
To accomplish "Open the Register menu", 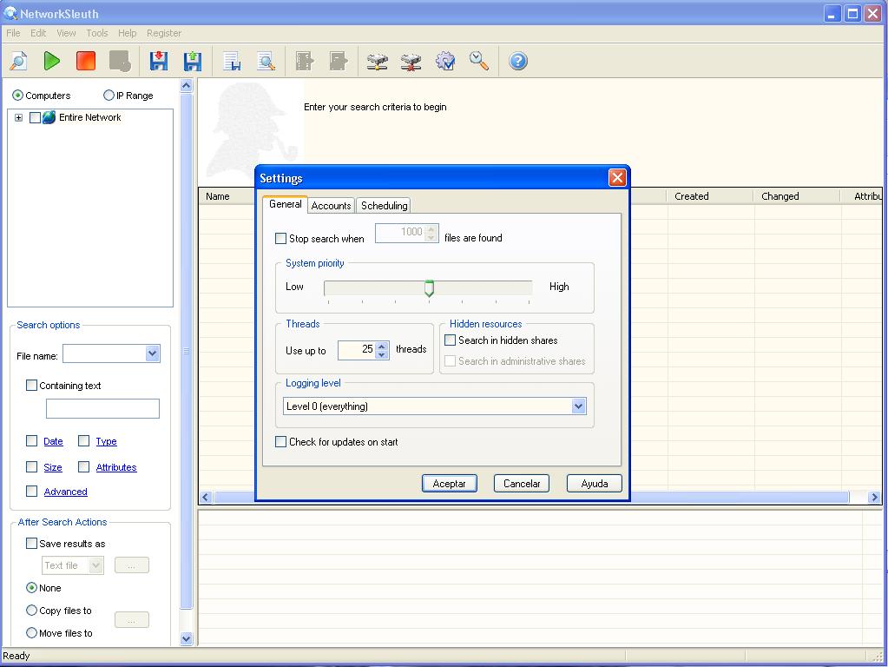I will click(164, 33).
